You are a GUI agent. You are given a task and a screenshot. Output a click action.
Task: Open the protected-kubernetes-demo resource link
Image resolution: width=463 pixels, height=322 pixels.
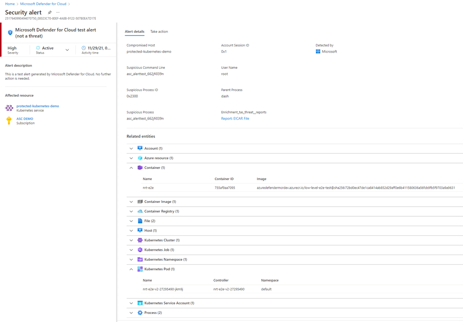point(38,106)
